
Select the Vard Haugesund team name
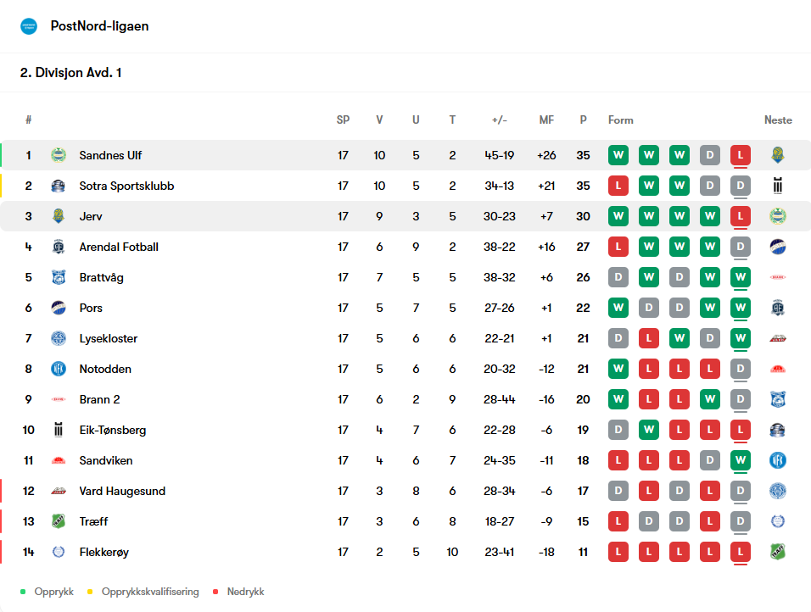(x=122, y=491)
